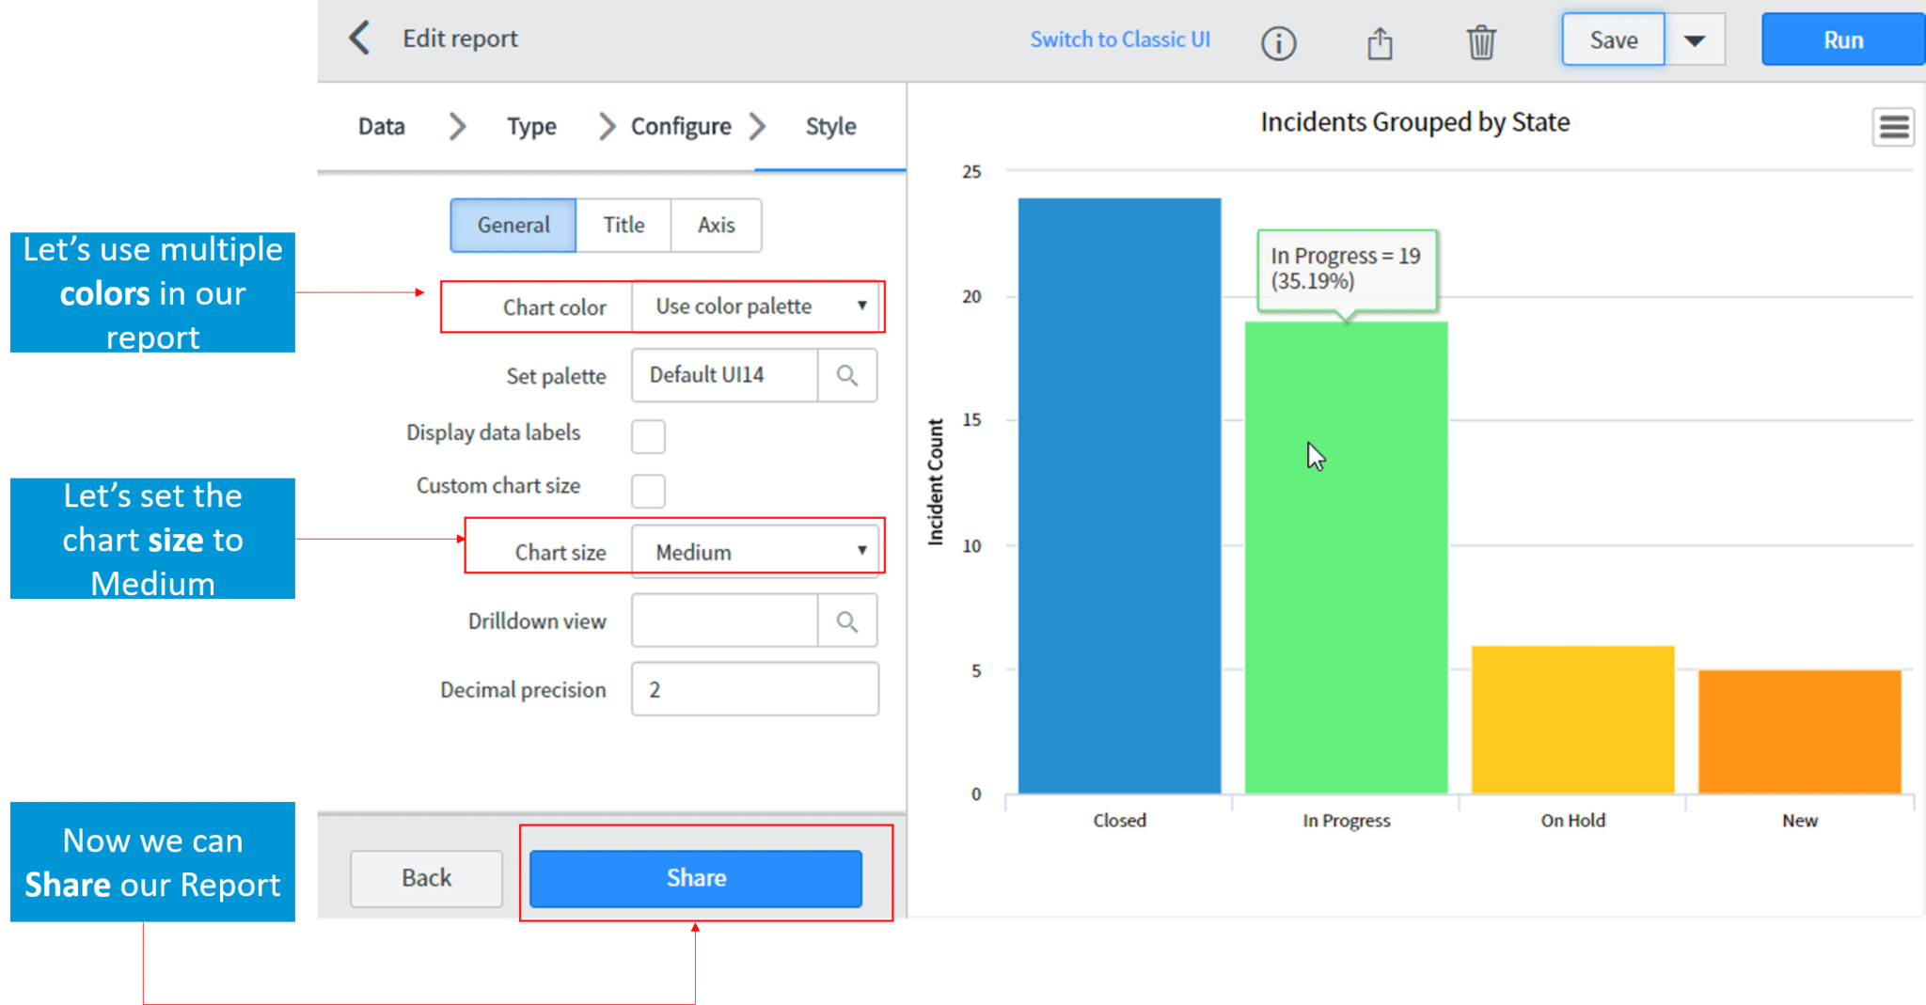Screen dimensions: 1926x1005
Task: Click the Set palette field showing Default UI14
Action: coord(724,376)
